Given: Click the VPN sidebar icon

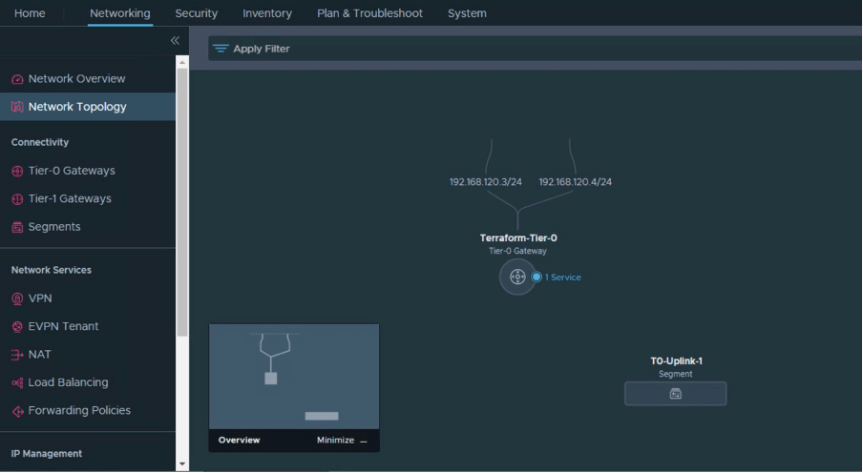Looking at the screenshot, I should point(17,298).
